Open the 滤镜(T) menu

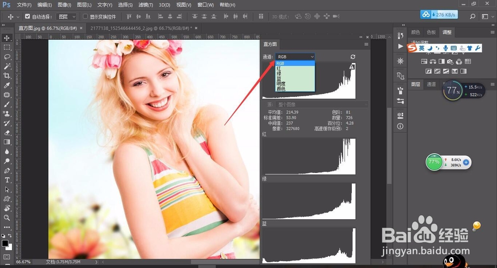(146, 5)
